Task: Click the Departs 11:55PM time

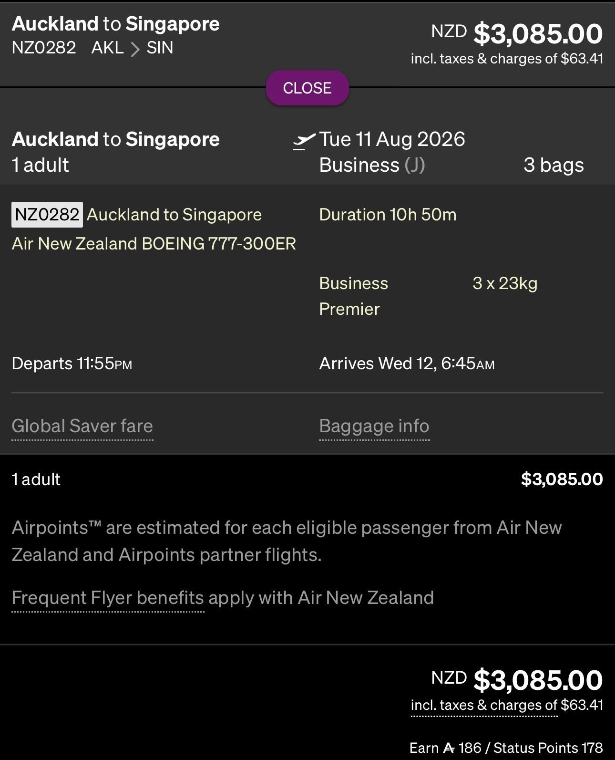Action: click(x=72, y=364)
